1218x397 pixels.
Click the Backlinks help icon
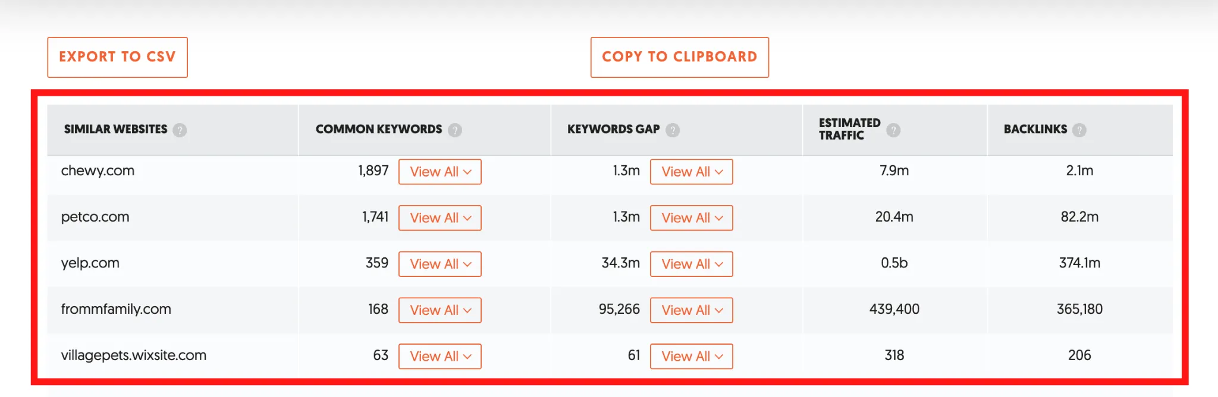pyautogui.click(x=1079, y=130)
